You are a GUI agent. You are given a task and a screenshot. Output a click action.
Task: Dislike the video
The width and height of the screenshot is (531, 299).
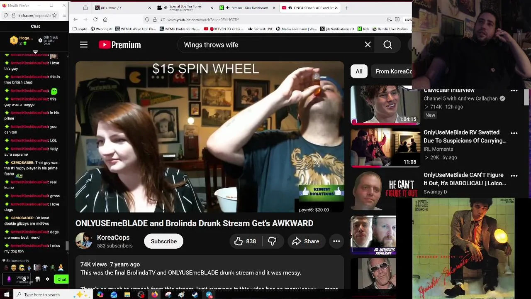tap(273, 241)
